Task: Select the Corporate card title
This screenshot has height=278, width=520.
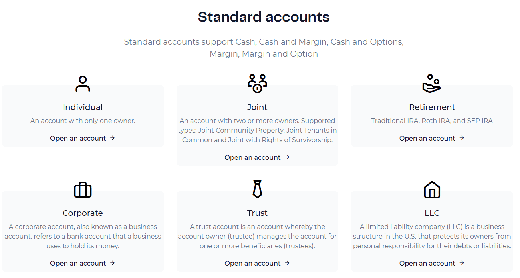Action: 83,213
